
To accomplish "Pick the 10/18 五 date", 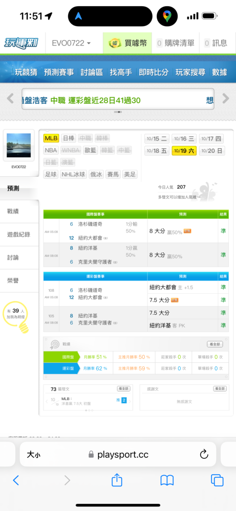I will (x=157, y=151).
